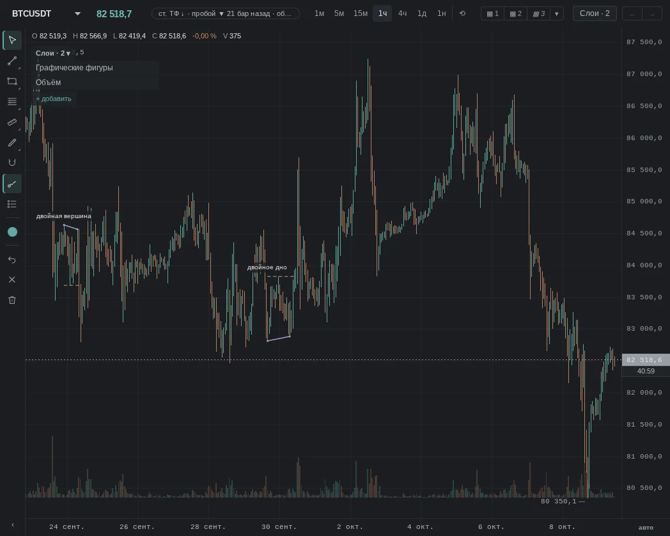This screenshot has width=670, height=536.
Task: Select the trend line drawing tool
Action: tap(12, 61)
